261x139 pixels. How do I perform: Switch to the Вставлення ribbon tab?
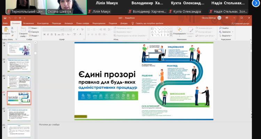pos(29,23)
